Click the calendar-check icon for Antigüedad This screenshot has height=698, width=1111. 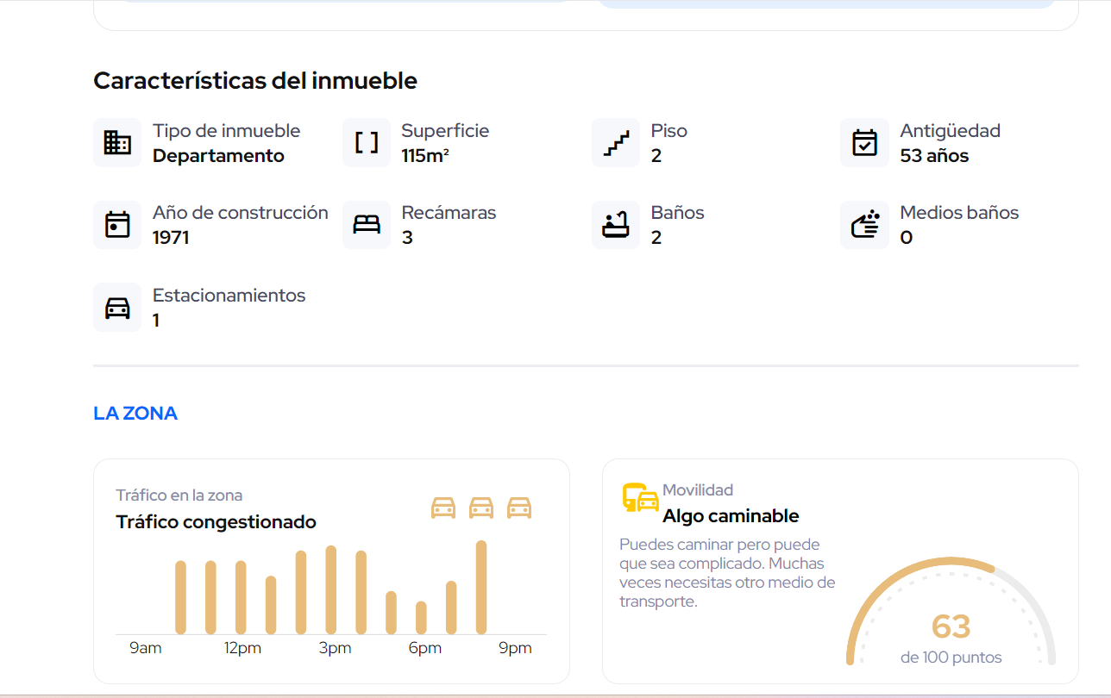point(864,143)
